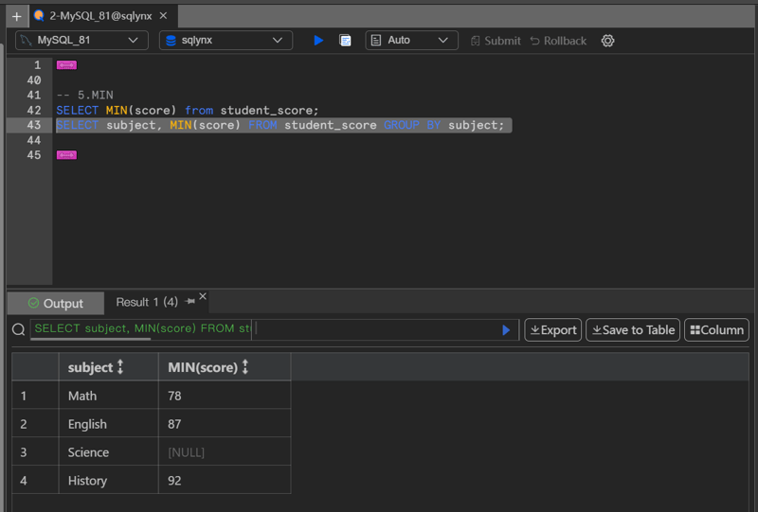Screen dimensions: 758x512
Task: Close the 2-MySQL_81@sqlynx tab
Action: [x=163, y=16]
